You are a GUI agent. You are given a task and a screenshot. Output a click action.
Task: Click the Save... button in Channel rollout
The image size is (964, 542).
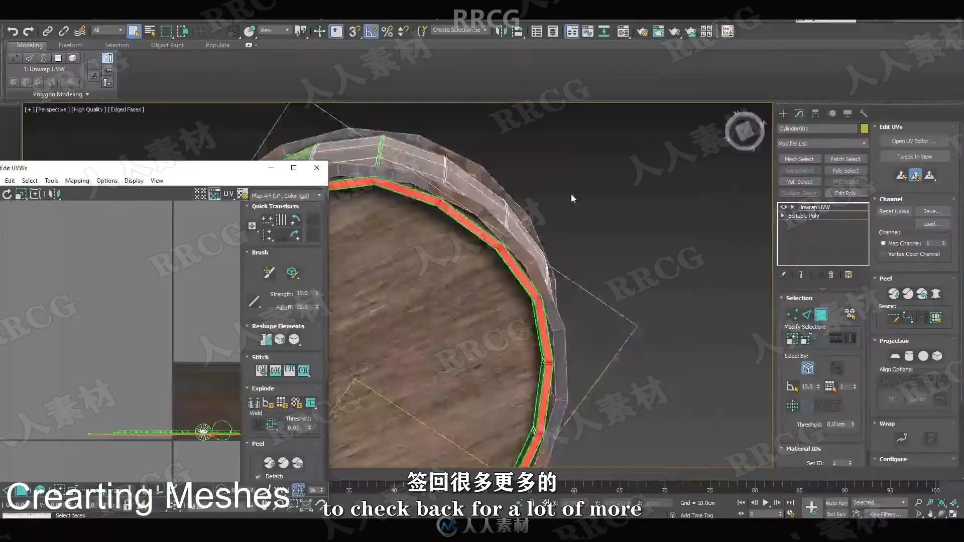pos(932,211)
